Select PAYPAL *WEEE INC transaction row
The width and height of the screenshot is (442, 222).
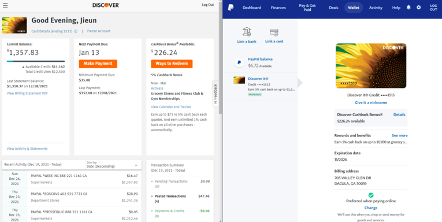(72, 179)
